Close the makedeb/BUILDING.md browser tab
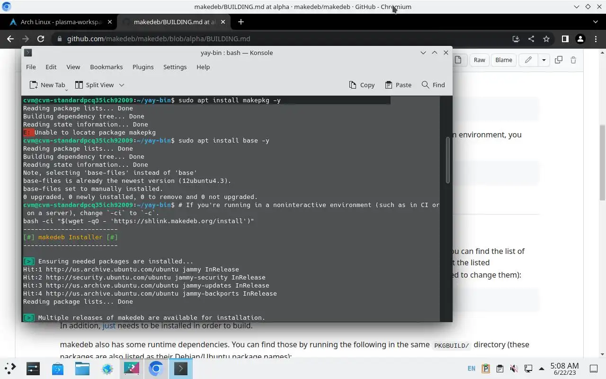 (x=223, y=22)
